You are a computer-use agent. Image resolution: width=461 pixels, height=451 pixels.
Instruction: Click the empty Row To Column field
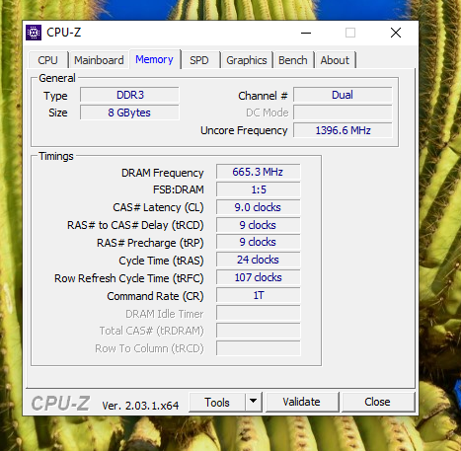[x=259, y=348]
